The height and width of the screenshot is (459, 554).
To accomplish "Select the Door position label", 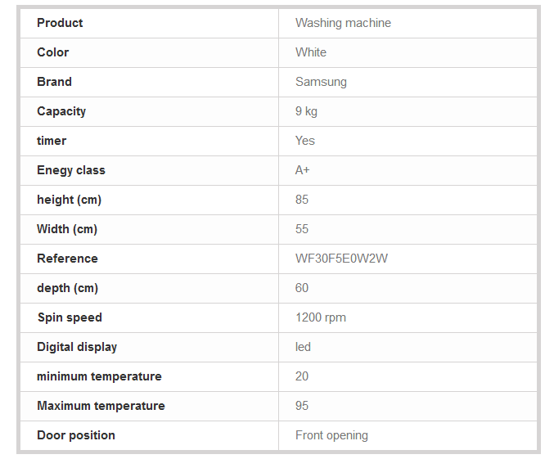I will 76,435.
